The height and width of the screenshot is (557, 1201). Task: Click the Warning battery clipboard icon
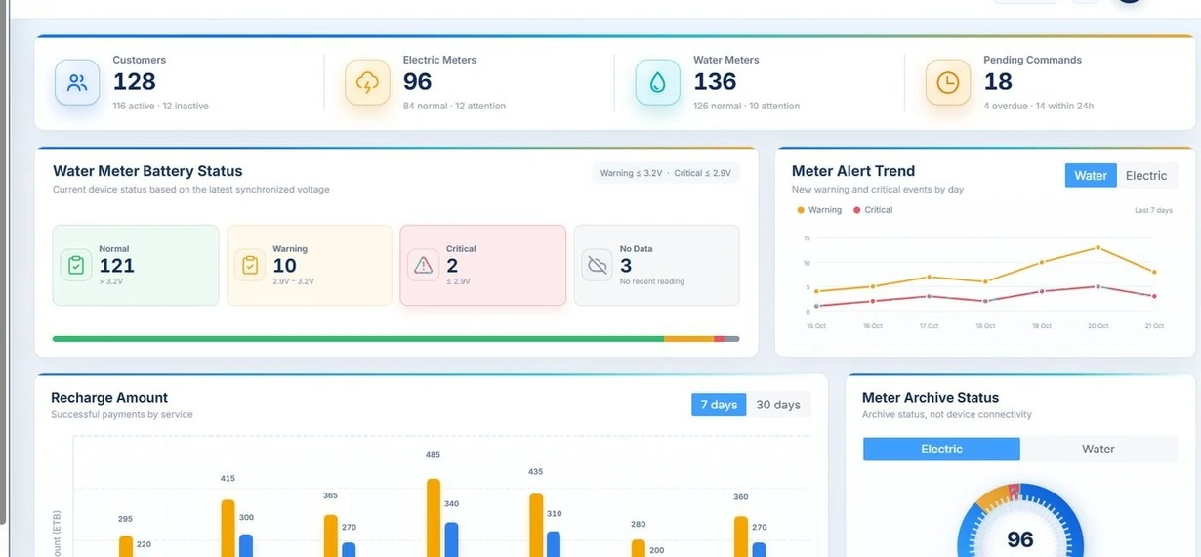coord(250,265)
